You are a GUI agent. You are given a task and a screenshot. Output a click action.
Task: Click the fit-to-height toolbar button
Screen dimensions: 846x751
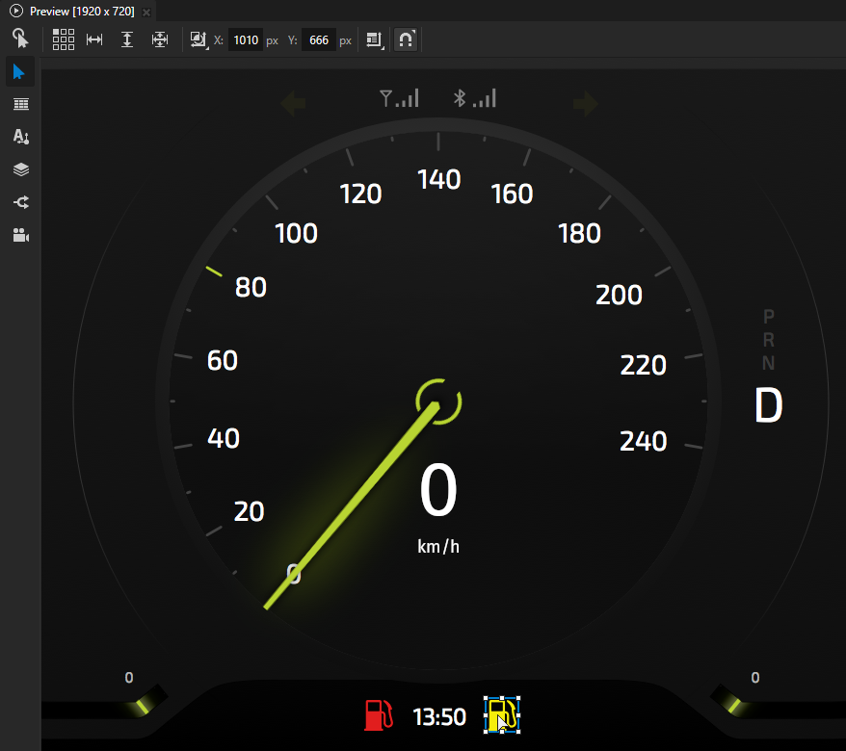(126, 39)
